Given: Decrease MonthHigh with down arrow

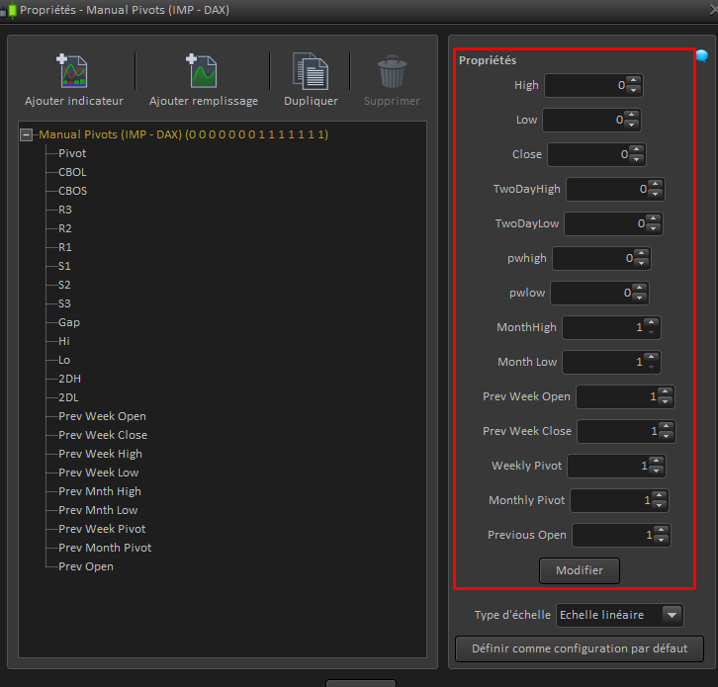Looking at the screenshot, I should [x=652, y=333].
